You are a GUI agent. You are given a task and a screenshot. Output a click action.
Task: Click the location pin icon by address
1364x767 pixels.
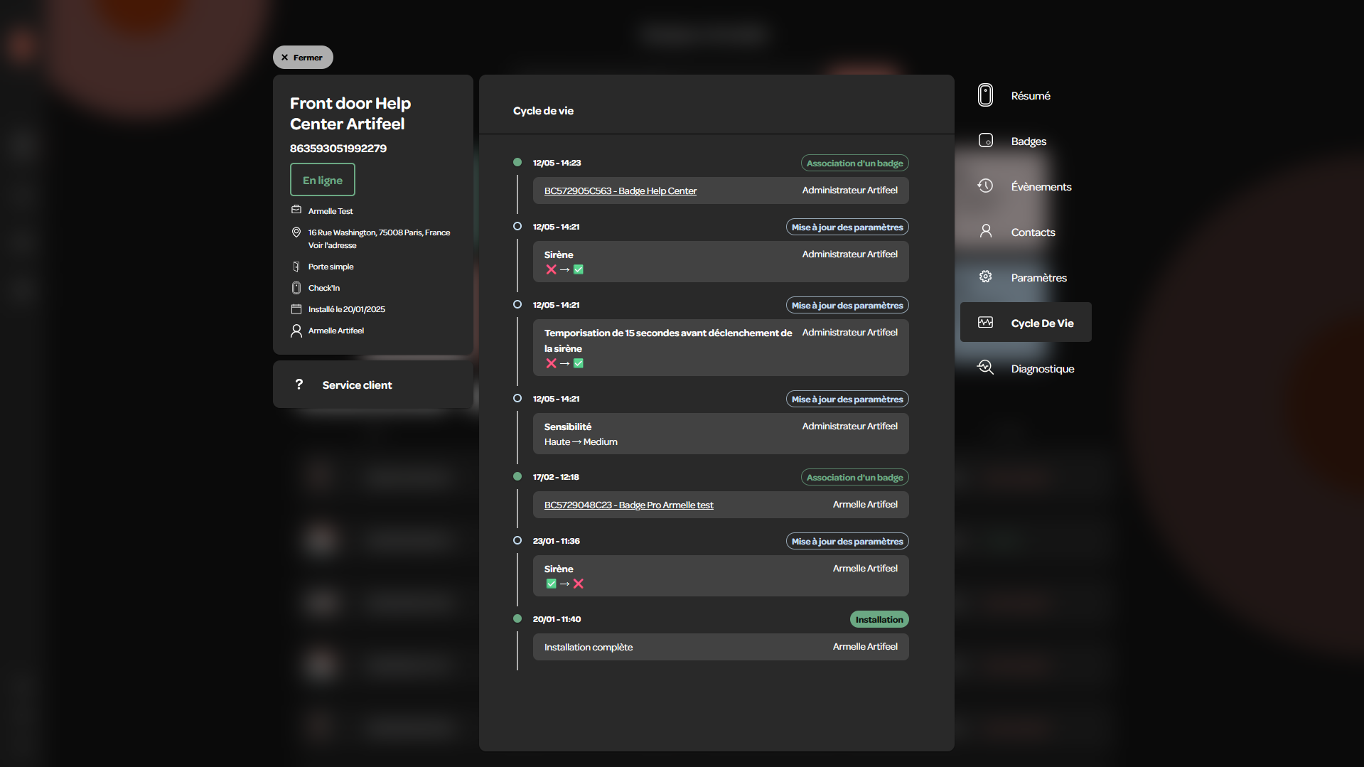coord(296,232)
